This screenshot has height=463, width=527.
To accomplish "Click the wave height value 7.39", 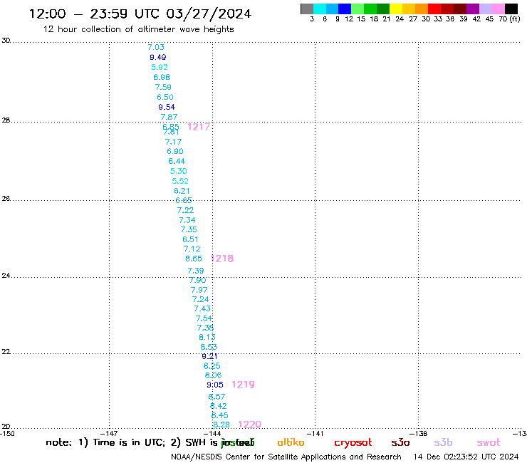I will (x=196, y=271).
